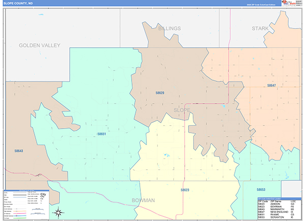The image size is (305, 221).
Task: Click the GOLDEN VALLEY county label
Action: pyautogui.click(x=40, y=46)
